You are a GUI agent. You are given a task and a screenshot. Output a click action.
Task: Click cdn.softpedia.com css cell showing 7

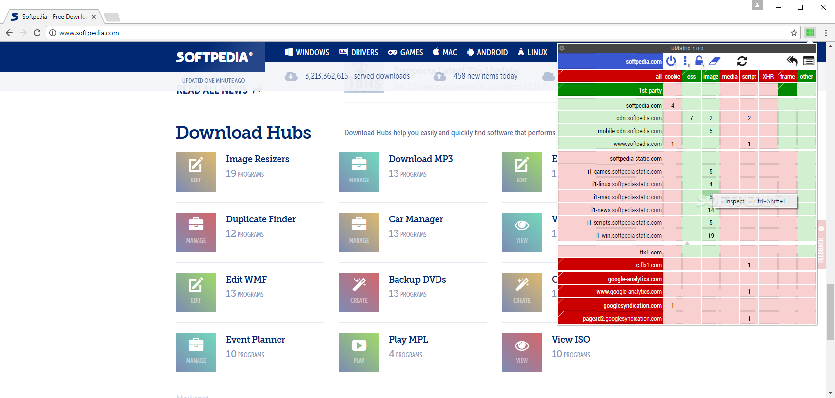pos(692,118)
